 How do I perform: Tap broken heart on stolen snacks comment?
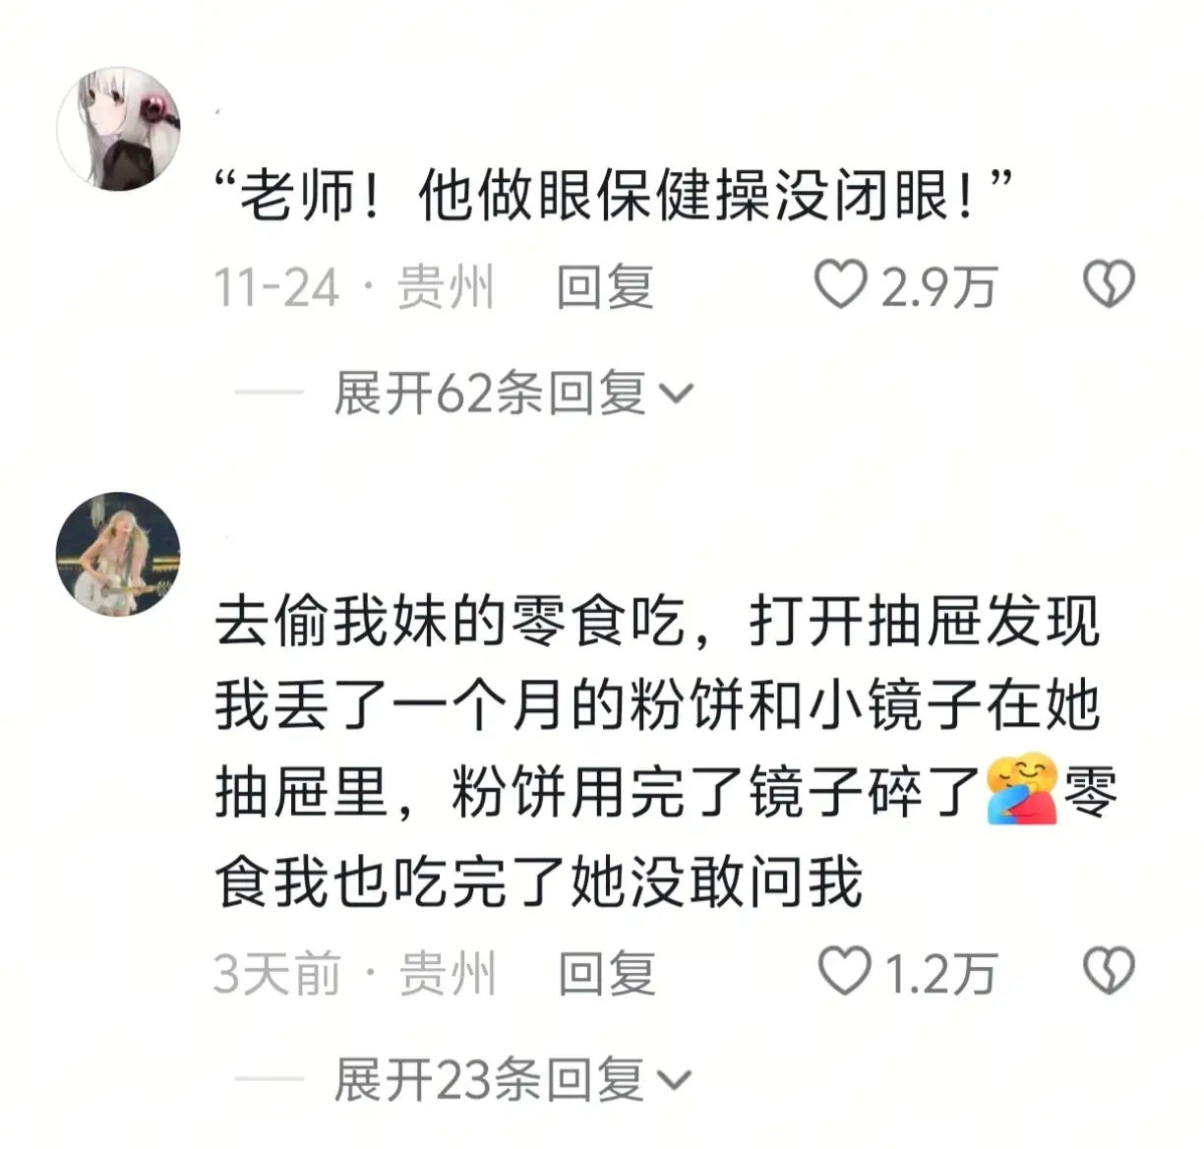pyautogui.click(x=1109, y=971)
